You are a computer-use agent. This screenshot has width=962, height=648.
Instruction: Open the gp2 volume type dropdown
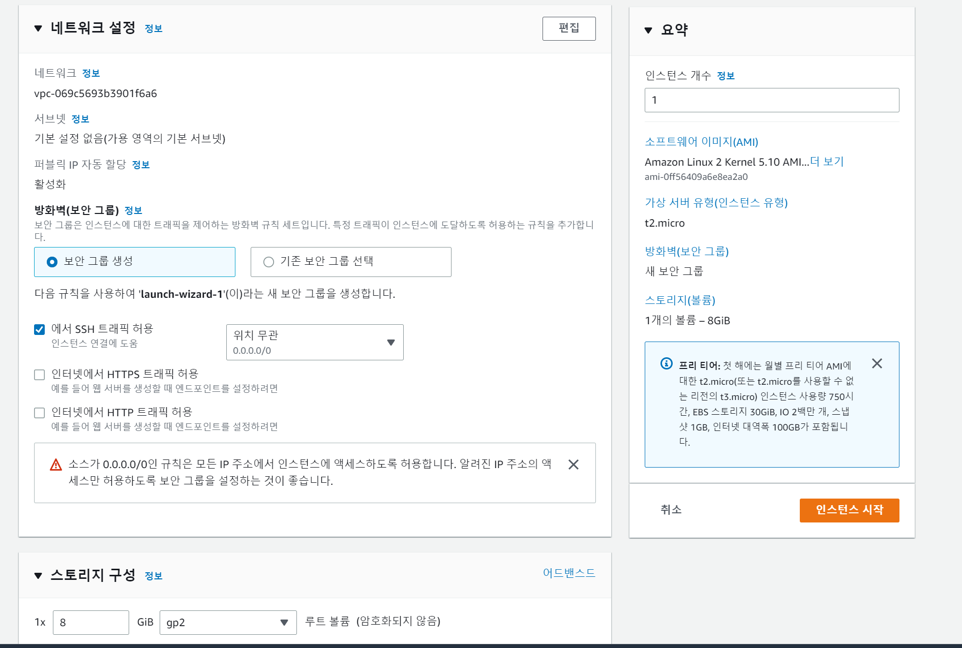(228, 623)
